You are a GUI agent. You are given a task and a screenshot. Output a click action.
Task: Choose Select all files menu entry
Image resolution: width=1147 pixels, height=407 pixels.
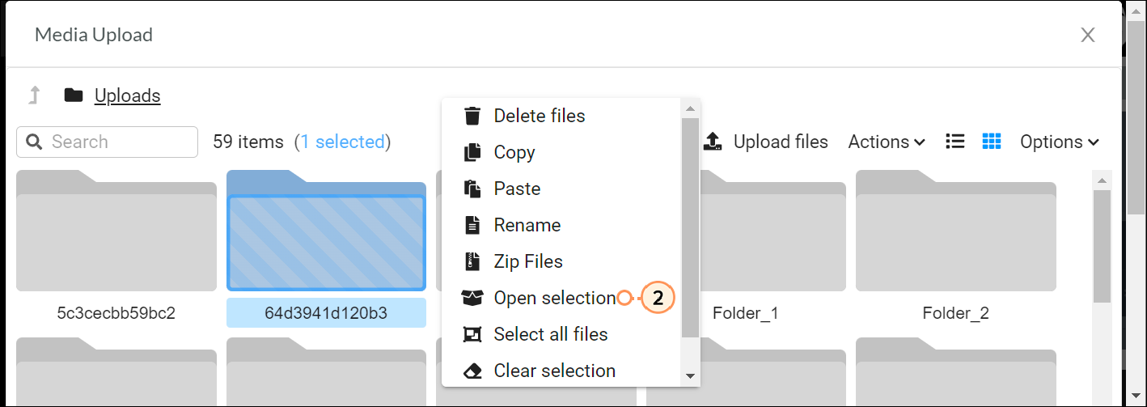562,334
